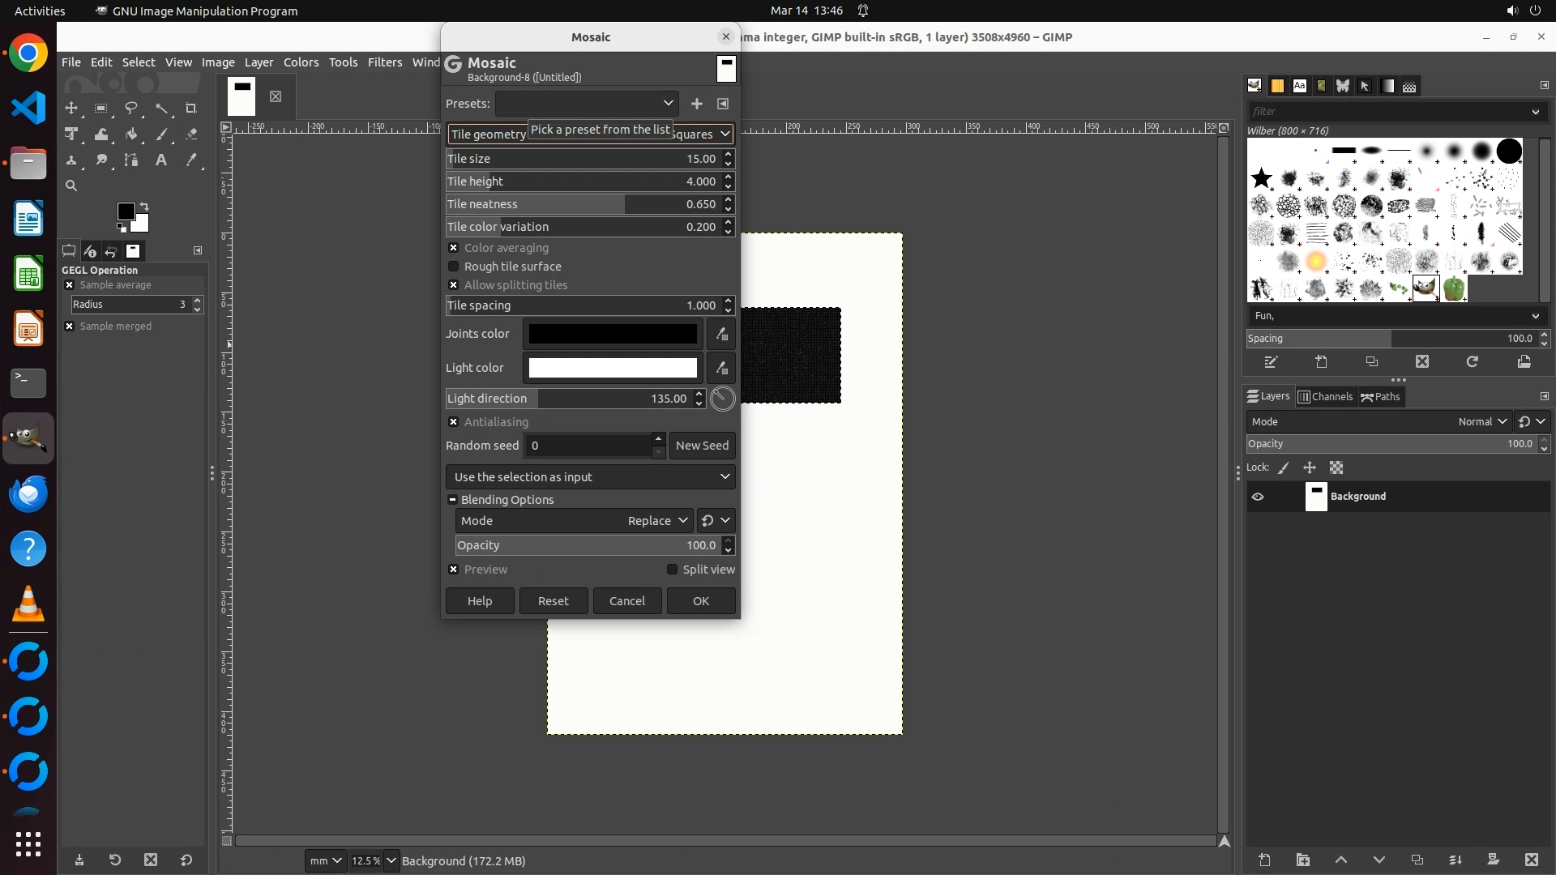Viewport: 1556px width, 875px height.
Task: Click the save preset plus icon
Action: [696, 104]
